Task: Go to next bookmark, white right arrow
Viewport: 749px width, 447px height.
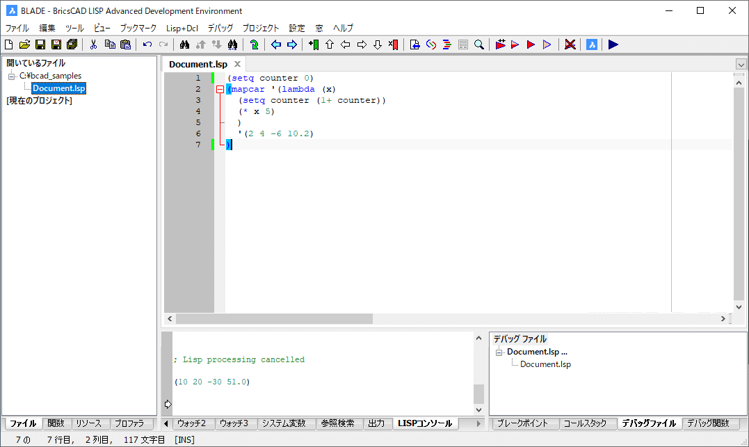Action: (x=362, y=44)
